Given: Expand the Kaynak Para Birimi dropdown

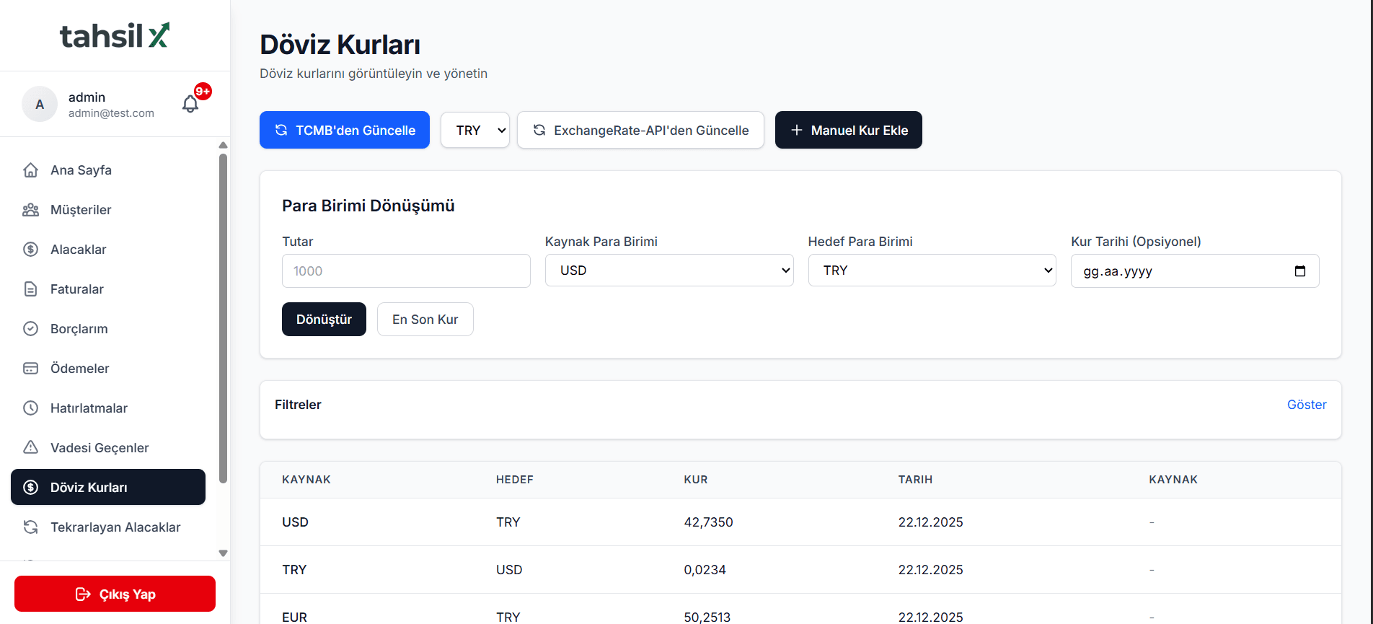Looking at the screenshot, I should click(668, 271).
